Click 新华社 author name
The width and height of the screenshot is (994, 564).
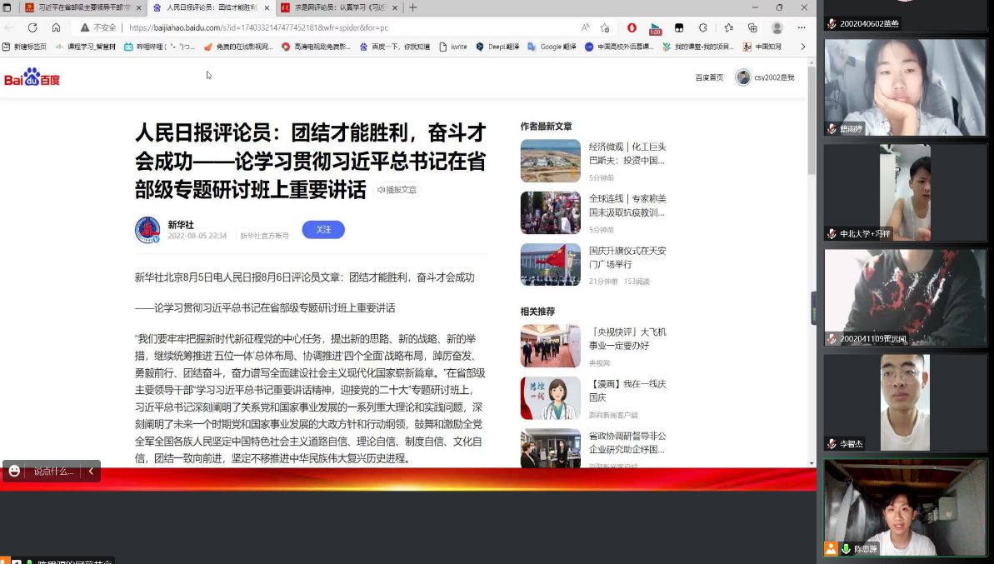[x=181, y=224]
